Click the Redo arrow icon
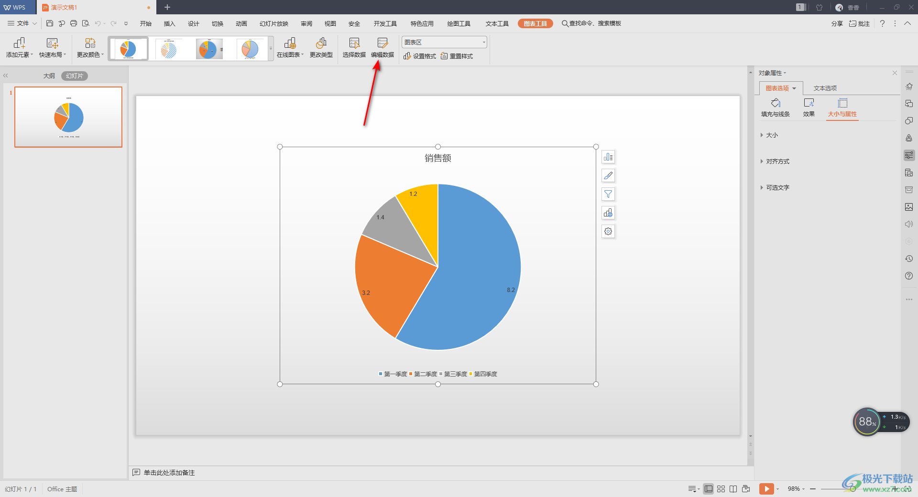 click(113, 23)
